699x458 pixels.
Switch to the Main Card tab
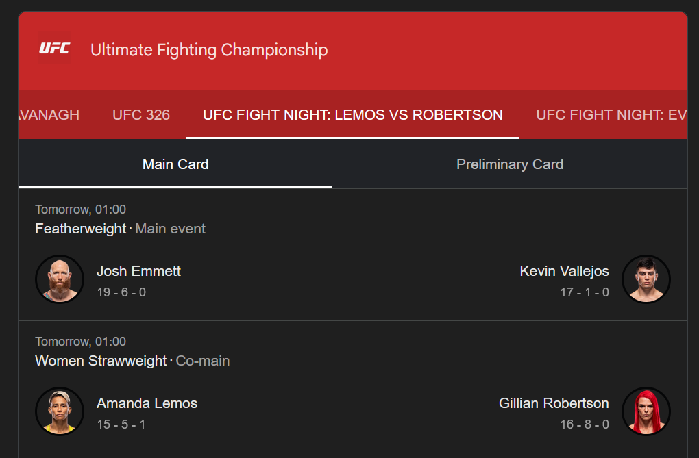tap(175, 164)
